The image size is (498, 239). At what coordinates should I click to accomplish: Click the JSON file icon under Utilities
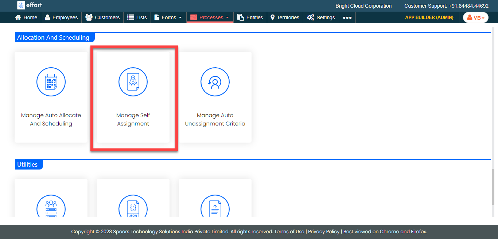tap(133, 209)
